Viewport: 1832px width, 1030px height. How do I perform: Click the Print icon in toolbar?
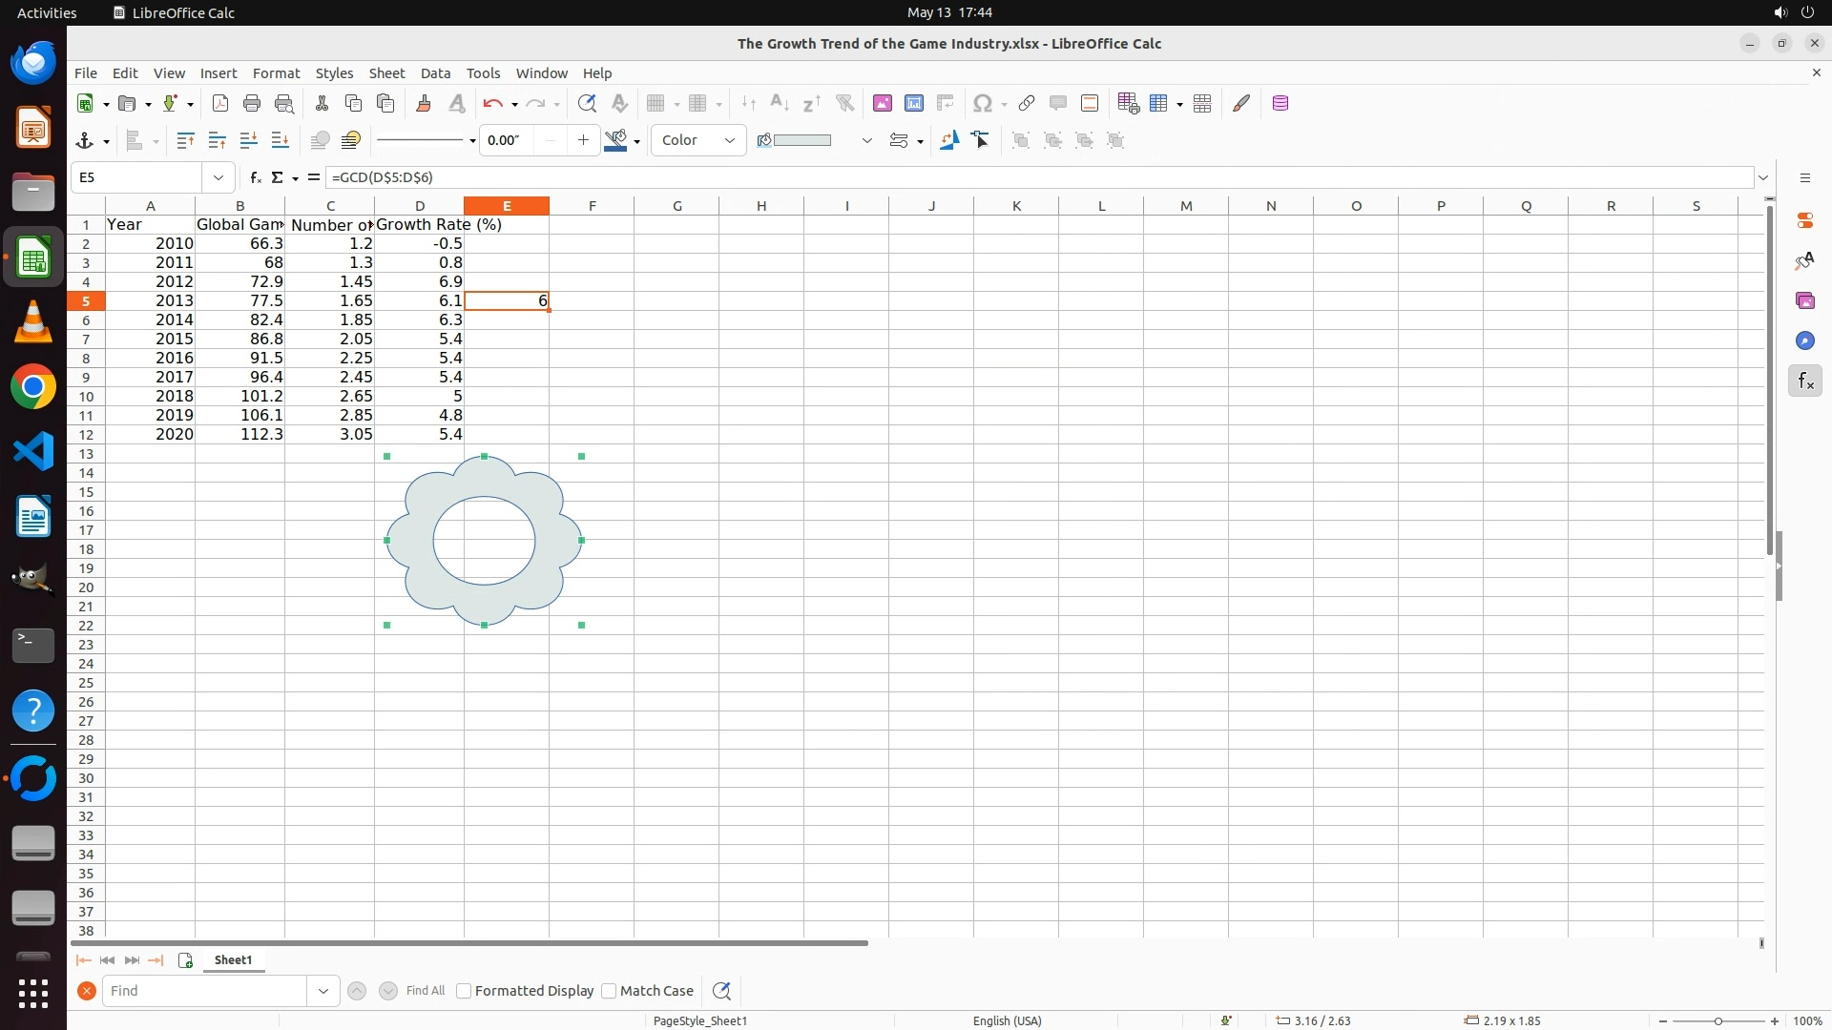[252, 104]
